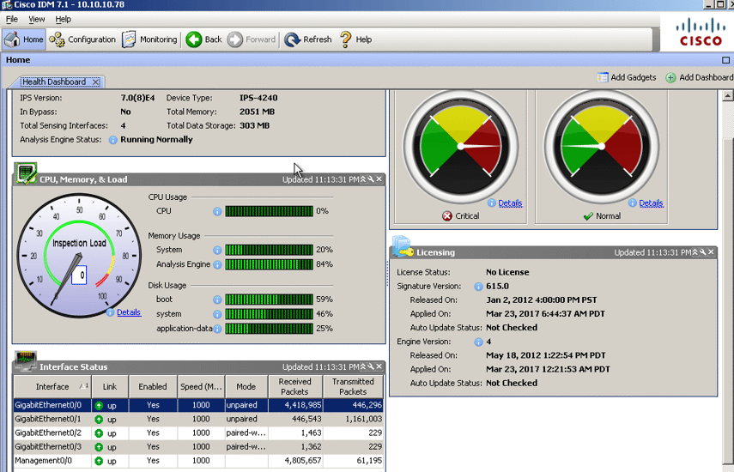Viewport: 734px width, 472px height.
Task: Close the Licensing gadget
Action: tap(711, 252)
